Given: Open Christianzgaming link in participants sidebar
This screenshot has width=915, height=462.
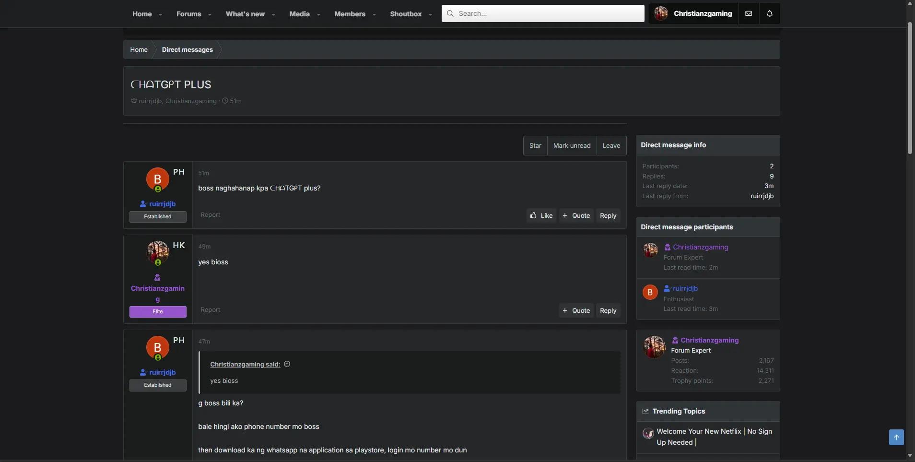Looking at the screenshot, I should [x=700, y=247].
